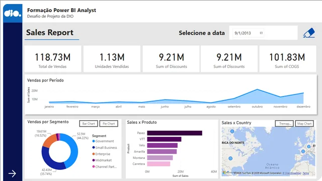
Task: Click the Selecione a data label
Action: point(202,33)
